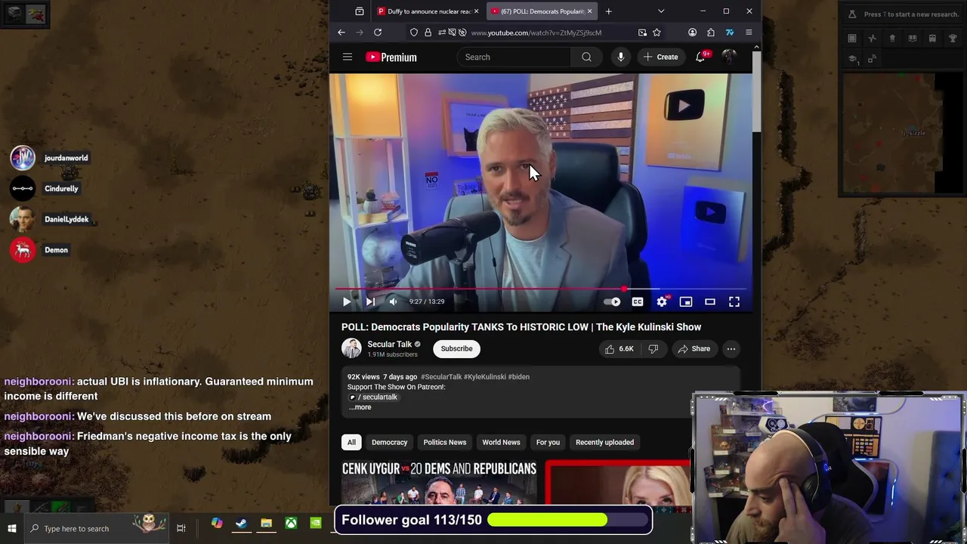Seek on the red video progress bar
Viewport: 967px width, 544px height.
click(541, 289)
